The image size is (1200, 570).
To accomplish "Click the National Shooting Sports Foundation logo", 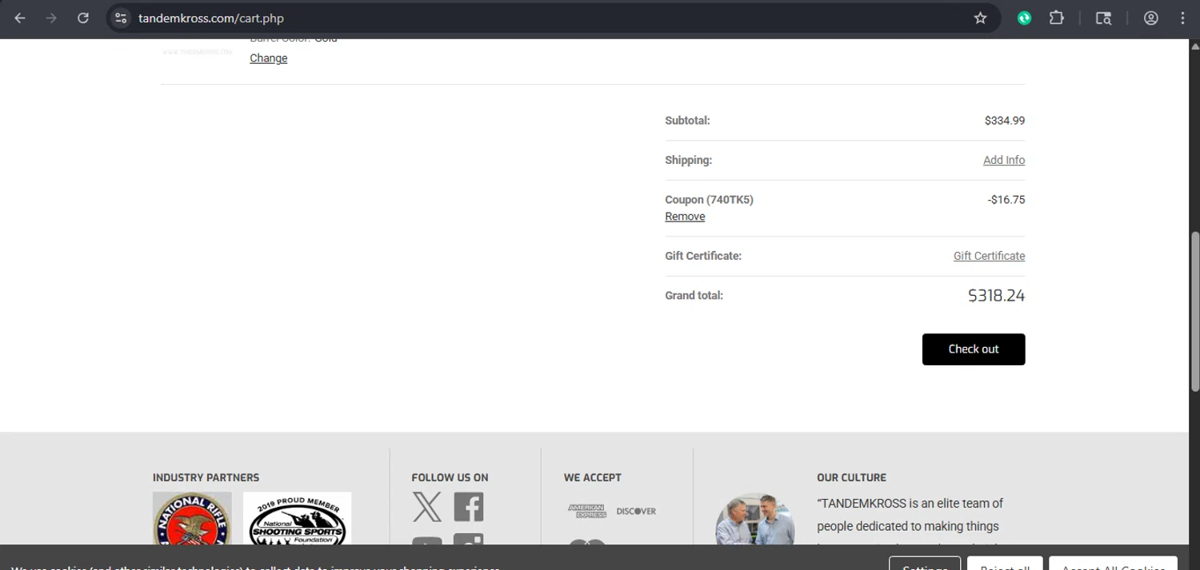I will click(297, 518).
